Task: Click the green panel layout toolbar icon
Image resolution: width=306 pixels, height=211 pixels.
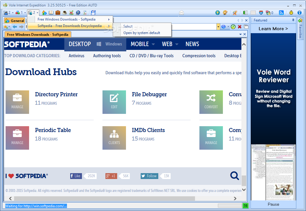Action: [245, 13]
